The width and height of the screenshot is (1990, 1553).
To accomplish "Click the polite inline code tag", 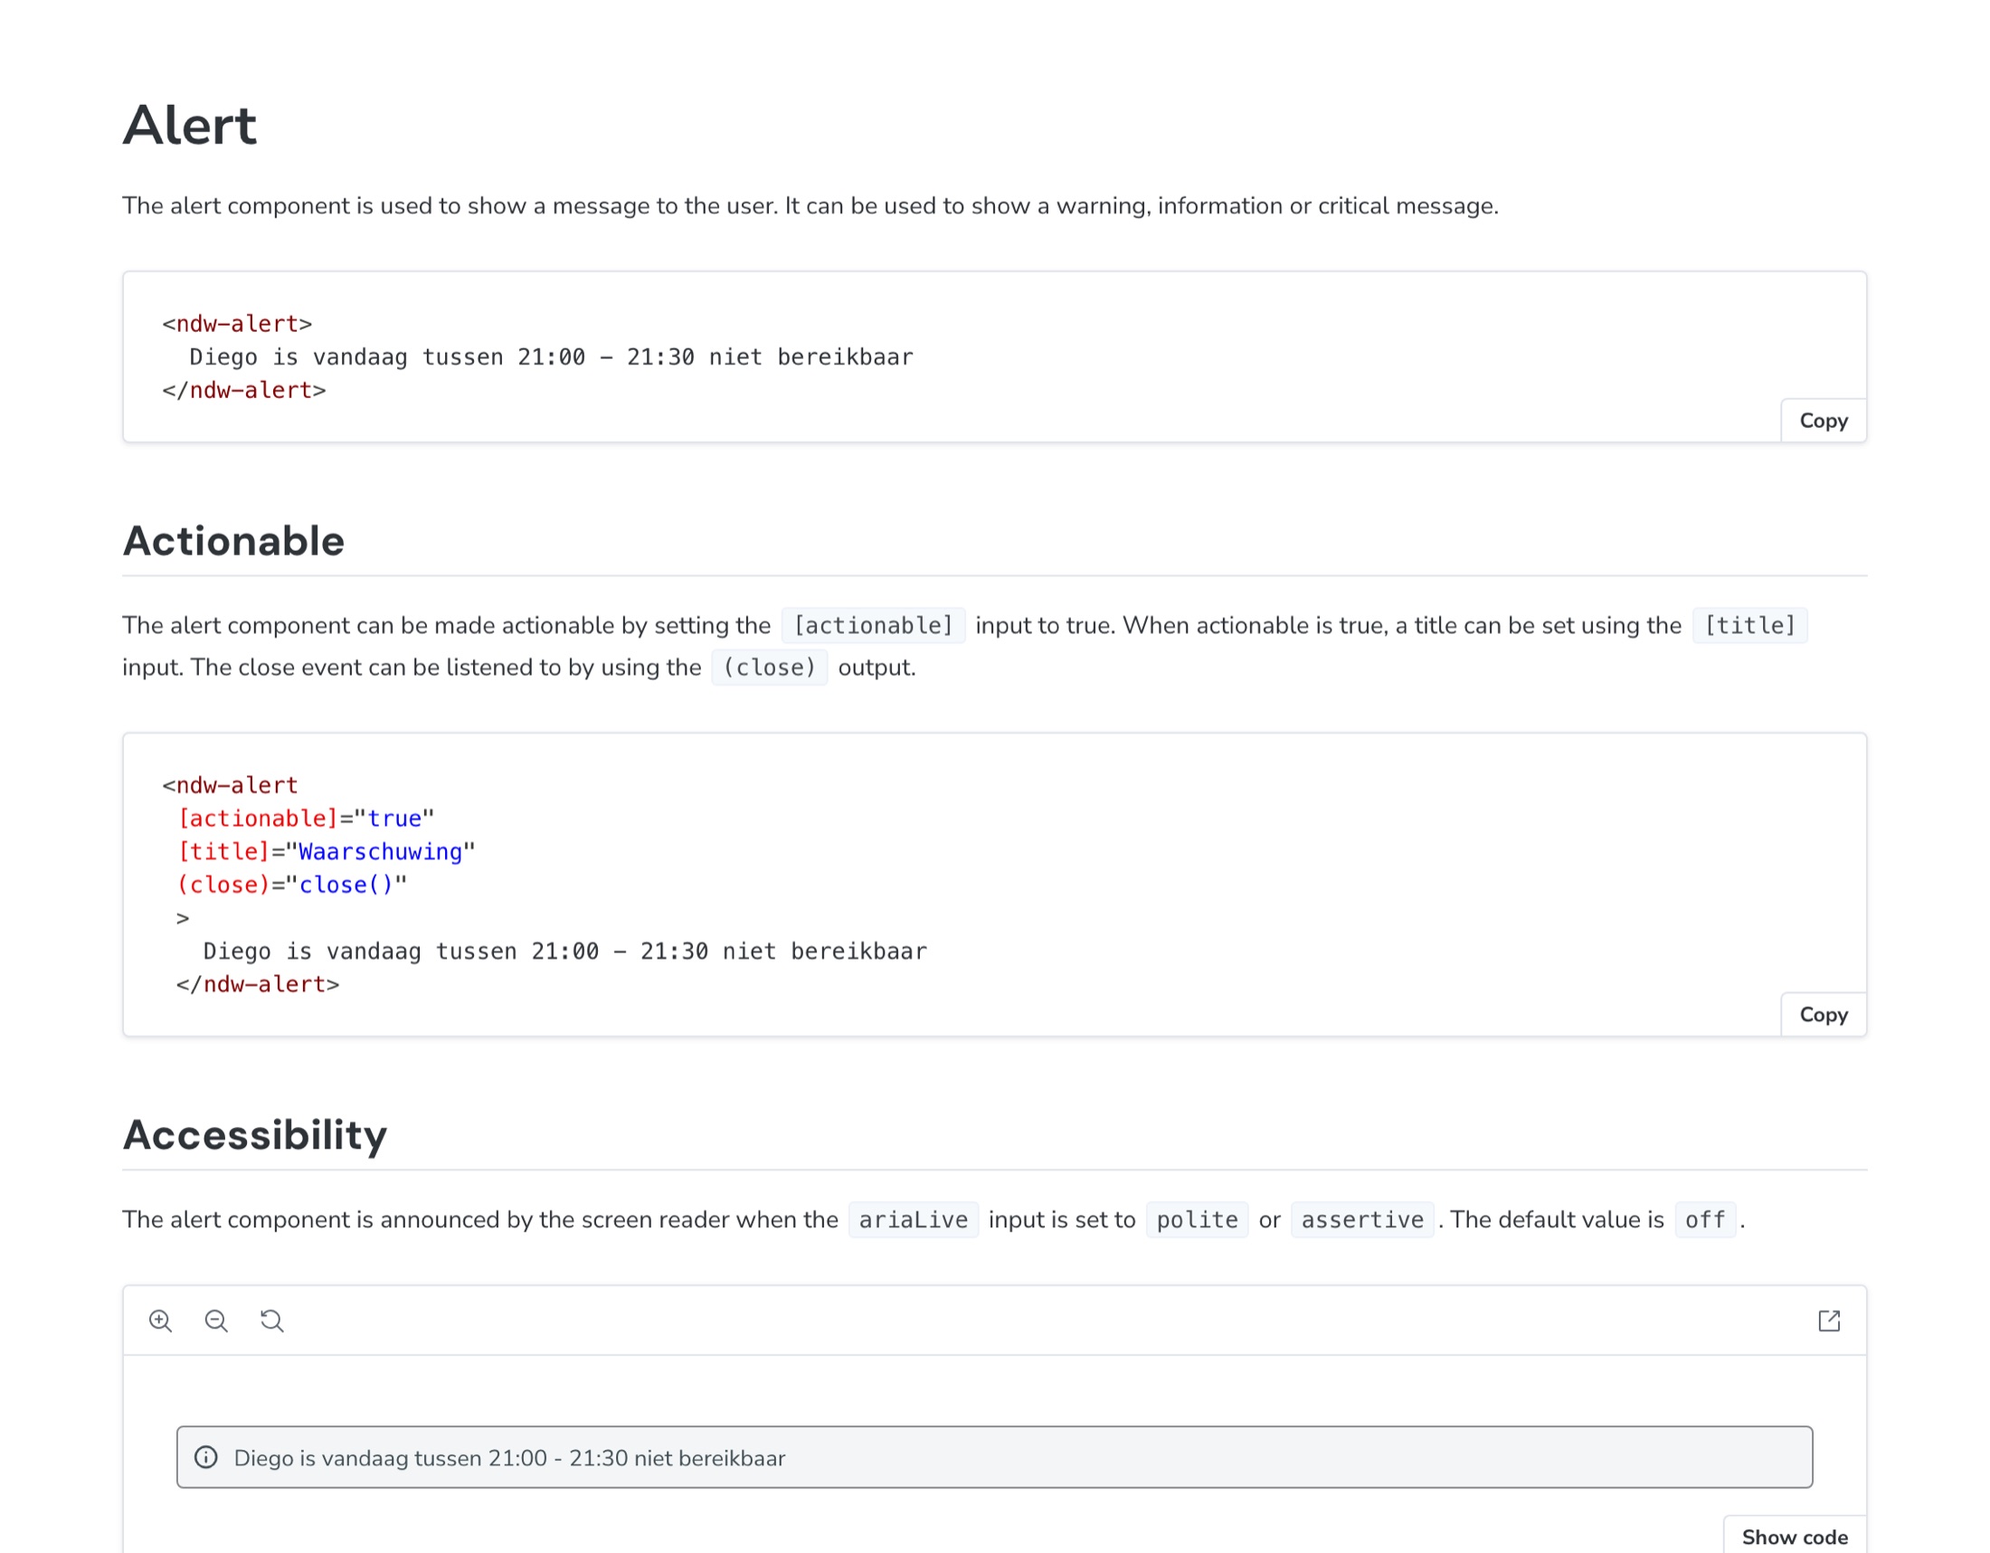I will pos(1197,1219).
